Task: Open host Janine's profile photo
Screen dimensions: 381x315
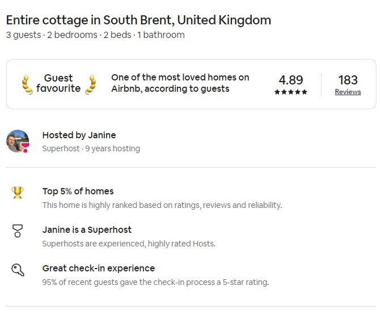Action: click(x=17, y=141)
